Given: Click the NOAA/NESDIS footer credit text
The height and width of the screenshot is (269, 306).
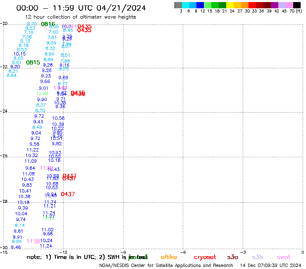Looking at the screenshot, I should click(x=166, y=266).
